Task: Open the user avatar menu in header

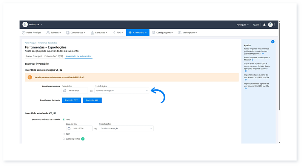Action: click(270, 25)
